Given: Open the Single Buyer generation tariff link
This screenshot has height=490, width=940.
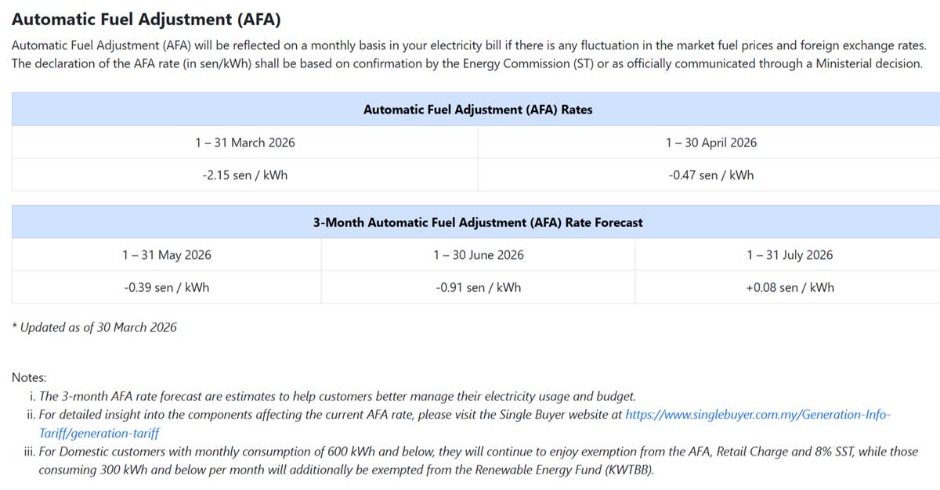Looking at the screenshot, I should pos(757,414).
